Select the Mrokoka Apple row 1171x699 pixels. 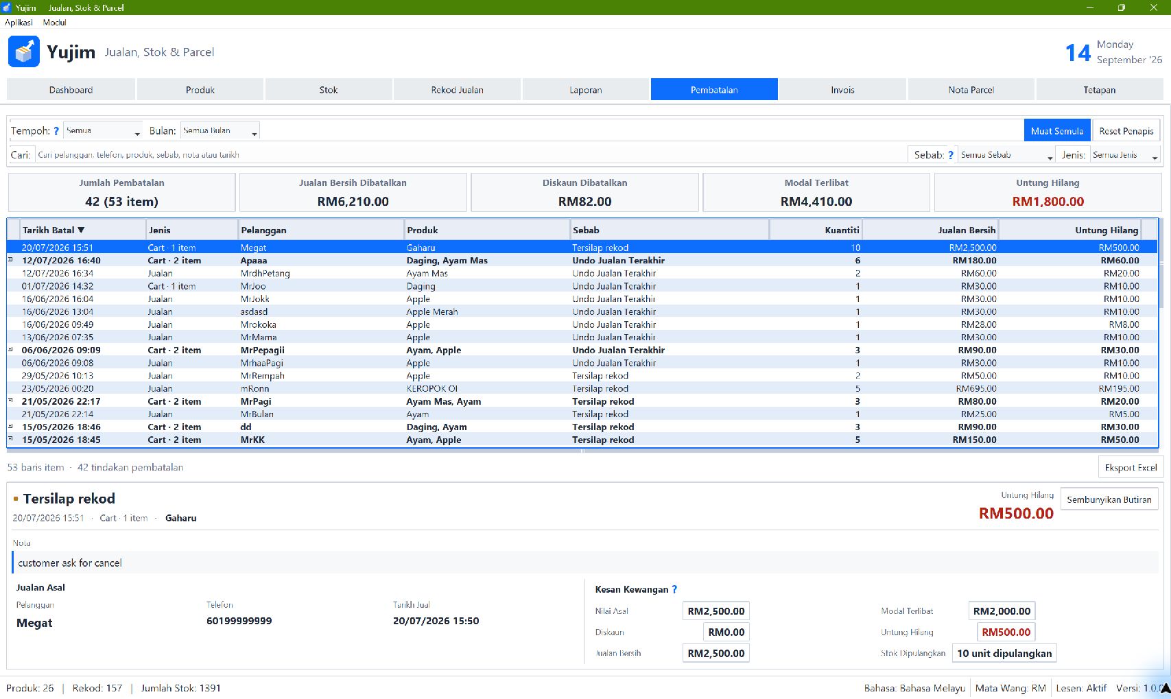tap(582, 324)
